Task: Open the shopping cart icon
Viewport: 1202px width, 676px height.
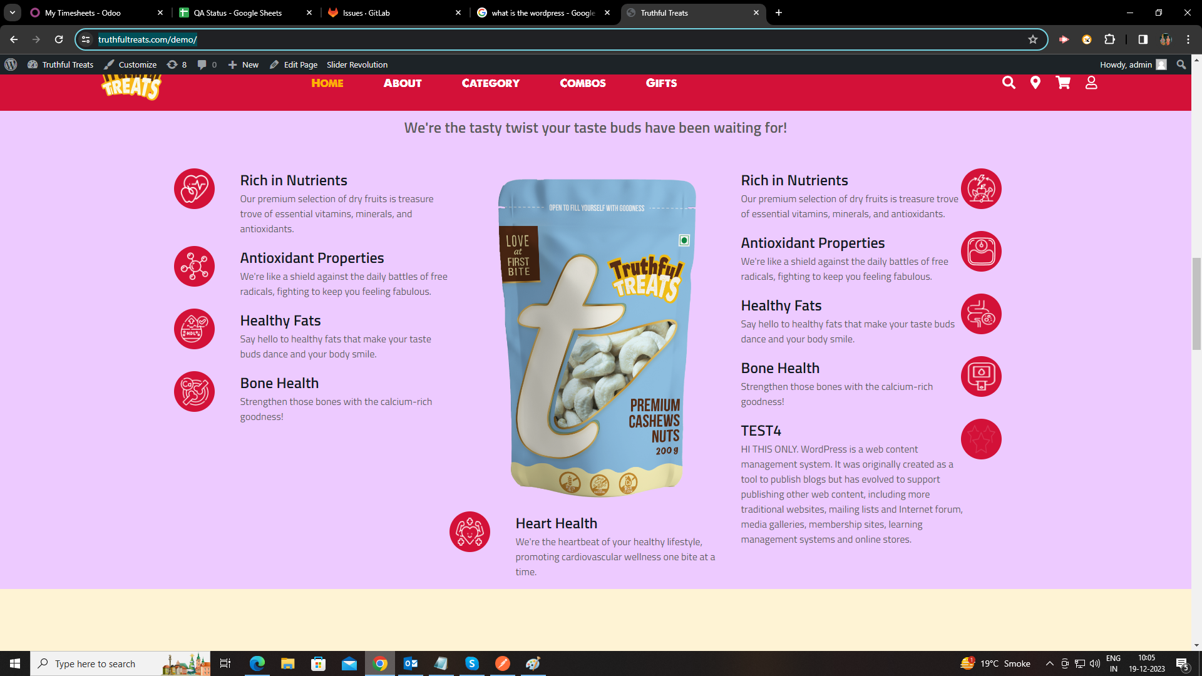Action: click(x=1063, y=83)
